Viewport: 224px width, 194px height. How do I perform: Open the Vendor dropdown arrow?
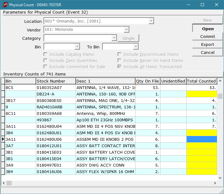(x=126, y=30)
